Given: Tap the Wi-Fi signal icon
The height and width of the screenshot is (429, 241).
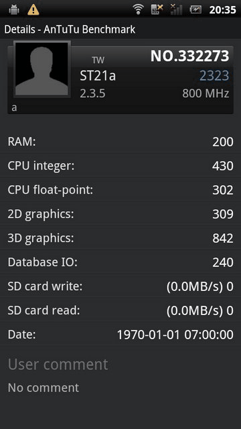Looking at the screenshot, I should 139,10.
